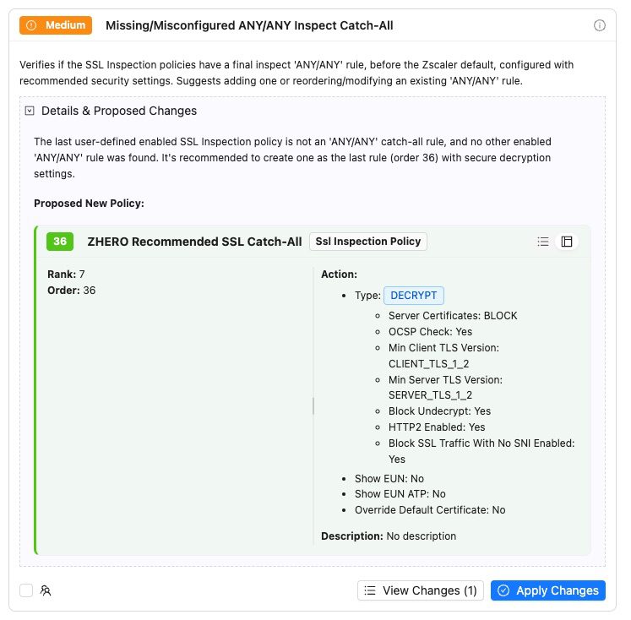631x620 pixels.
Task: Collapse the Details & Proposed Changes section
Action: pyautogui.click(x=30, y=111)
